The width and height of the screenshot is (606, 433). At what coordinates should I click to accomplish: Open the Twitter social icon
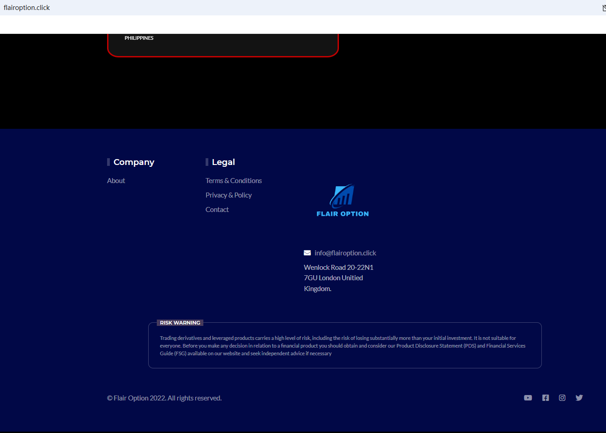[579, 398]
